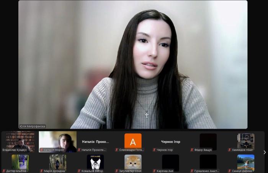Click muted mic icon beside Валерія Мороз
Viewport: 268px width, 173px height.
click(x=41, y=150)
